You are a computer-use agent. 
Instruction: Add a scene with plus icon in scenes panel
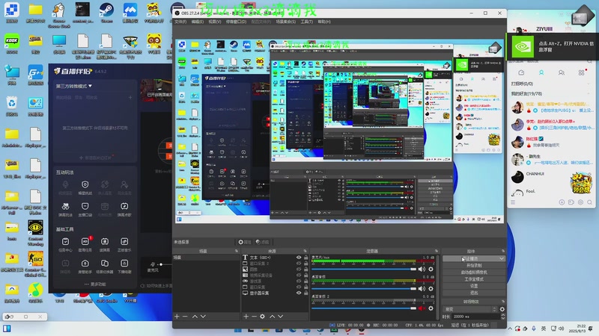click(x=177, y=317)
